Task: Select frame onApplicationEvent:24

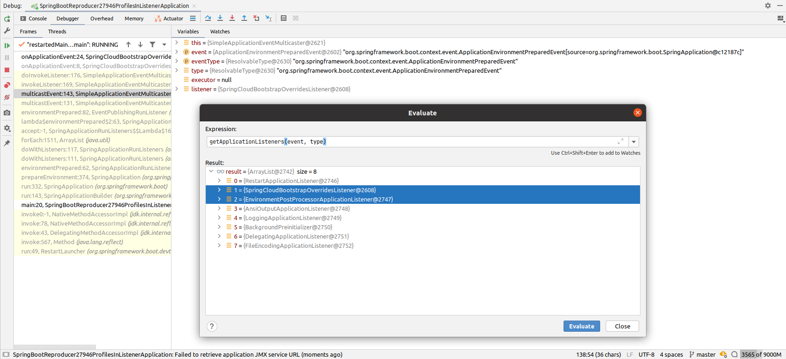Action: click(x=93, y=57)
